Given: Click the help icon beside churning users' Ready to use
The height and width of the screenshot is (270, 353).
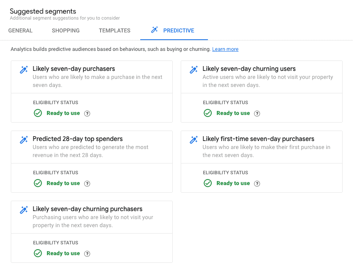Looking at the screenshot, I should tap(257, 113).
